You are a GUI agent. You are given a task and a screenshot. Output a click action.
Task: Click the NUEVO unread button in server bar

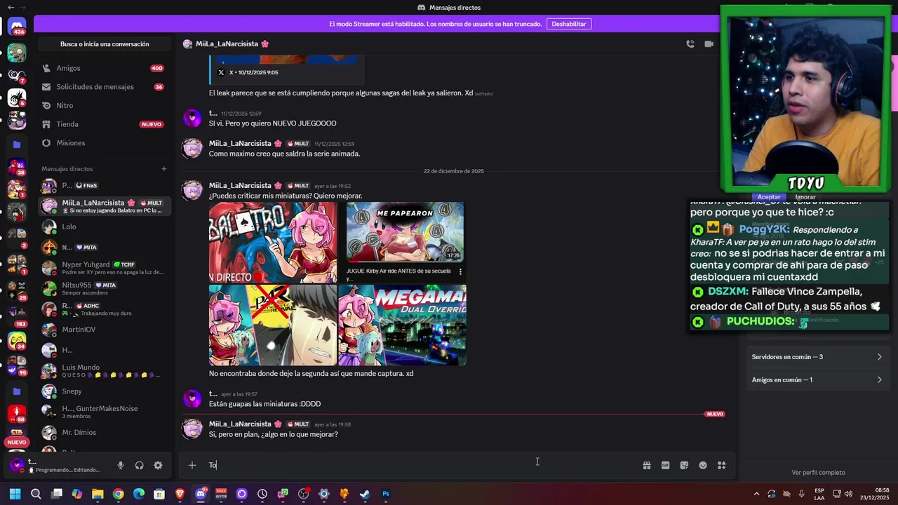point(17,443)
